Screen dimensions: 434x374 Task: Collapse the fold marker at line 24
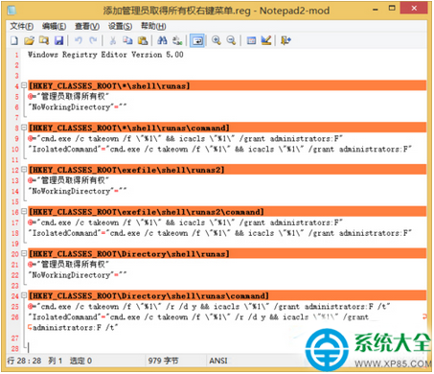(24, 295)
